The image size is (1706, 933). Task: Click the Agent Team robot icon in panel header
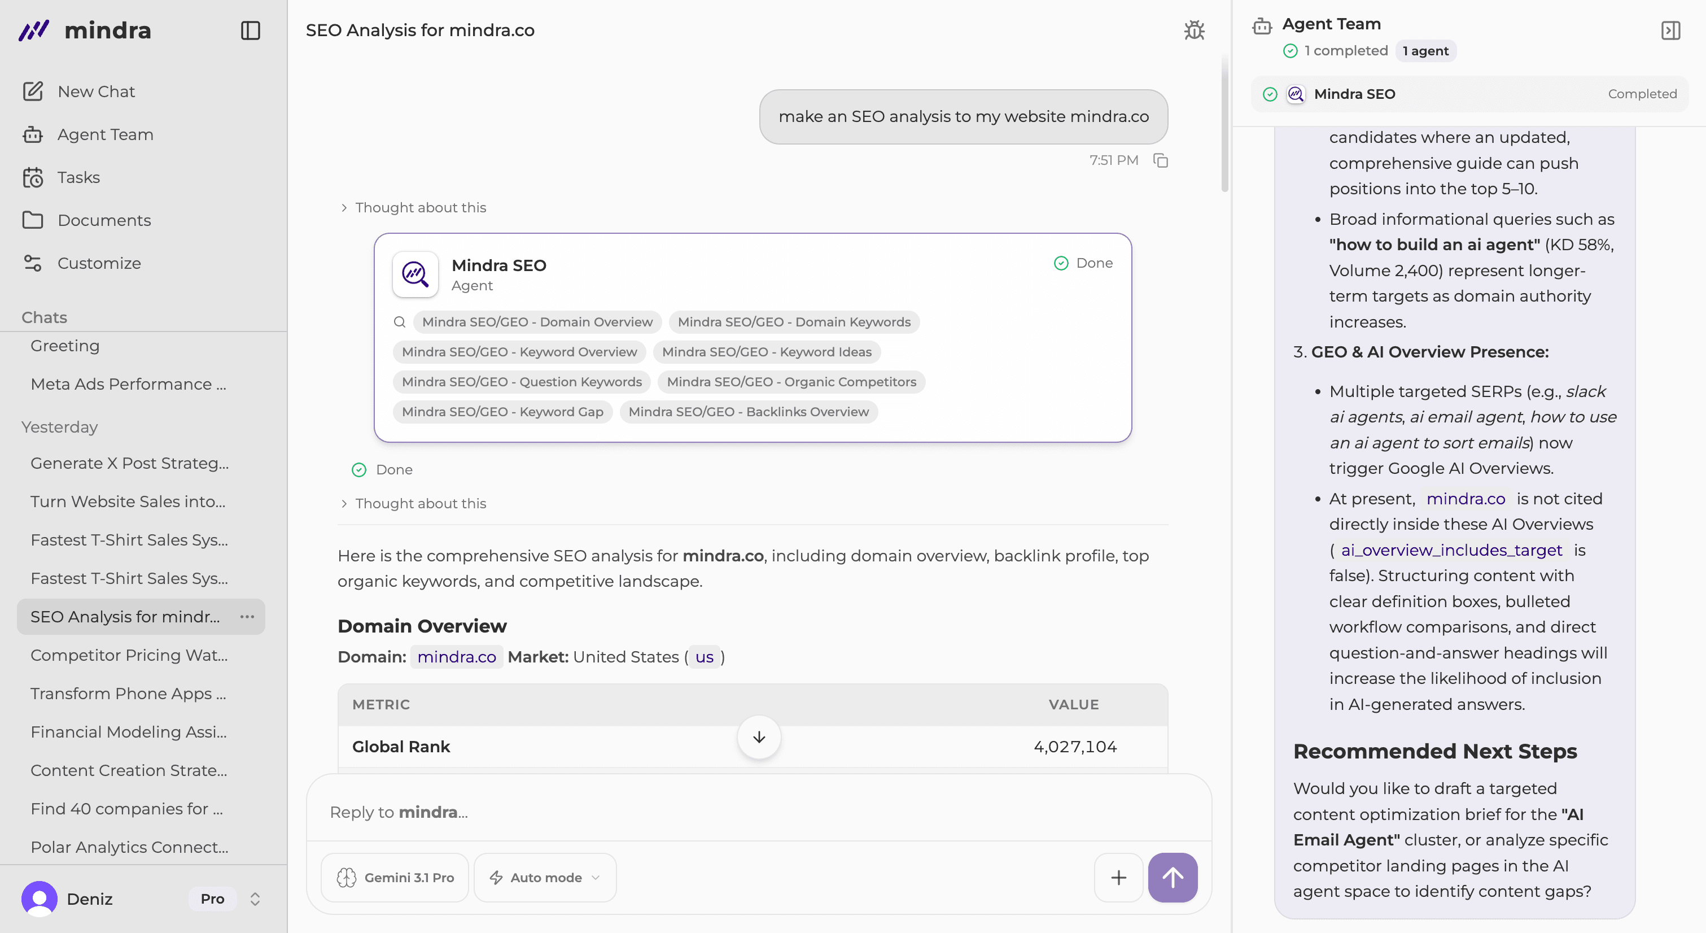coord(1262,26)
